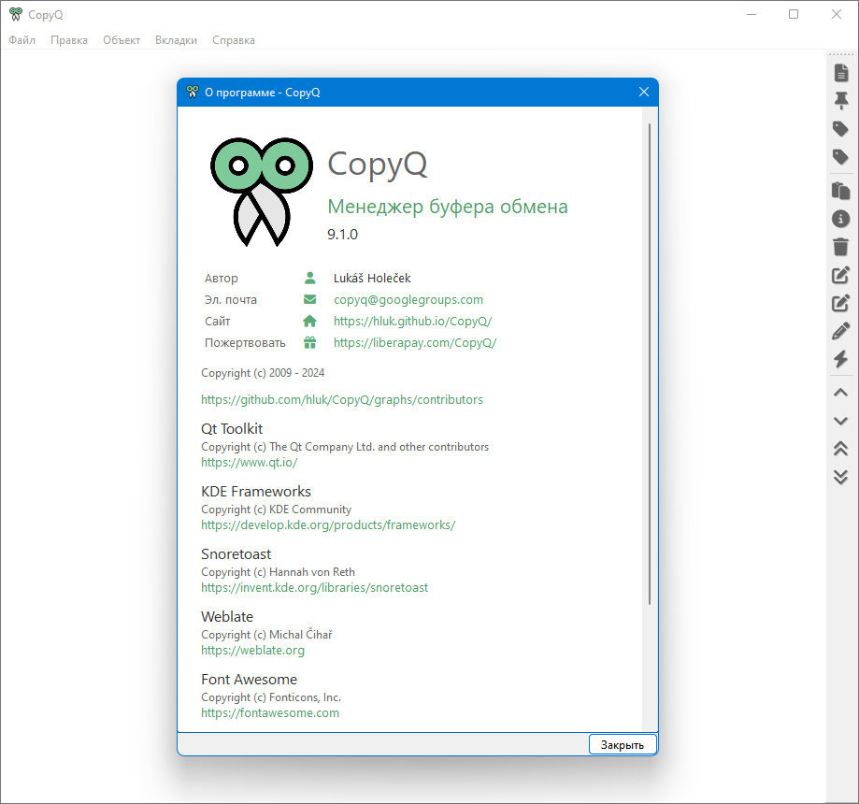The image size is (859, 804).
Task: Click the paste clipboard icon in sidebar
Action: coord(841,191)
